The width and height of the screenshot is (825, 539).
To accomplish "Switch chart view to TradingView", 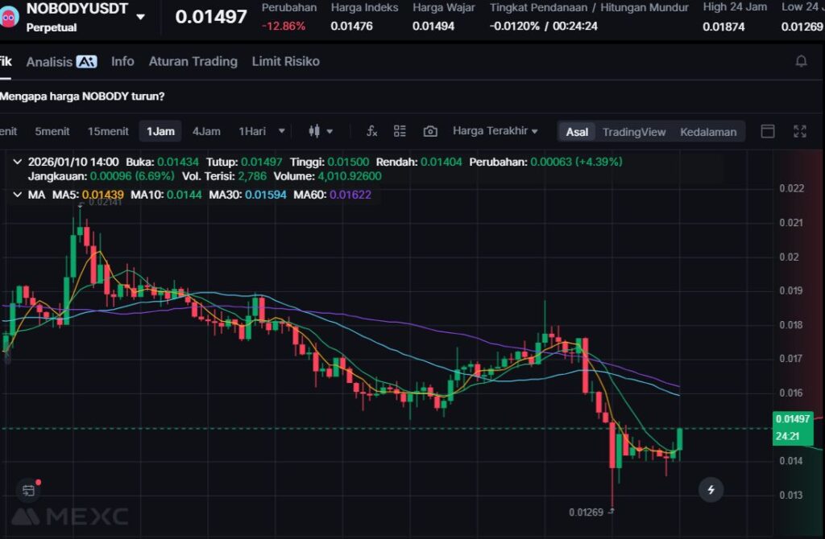I will (634, 132).
